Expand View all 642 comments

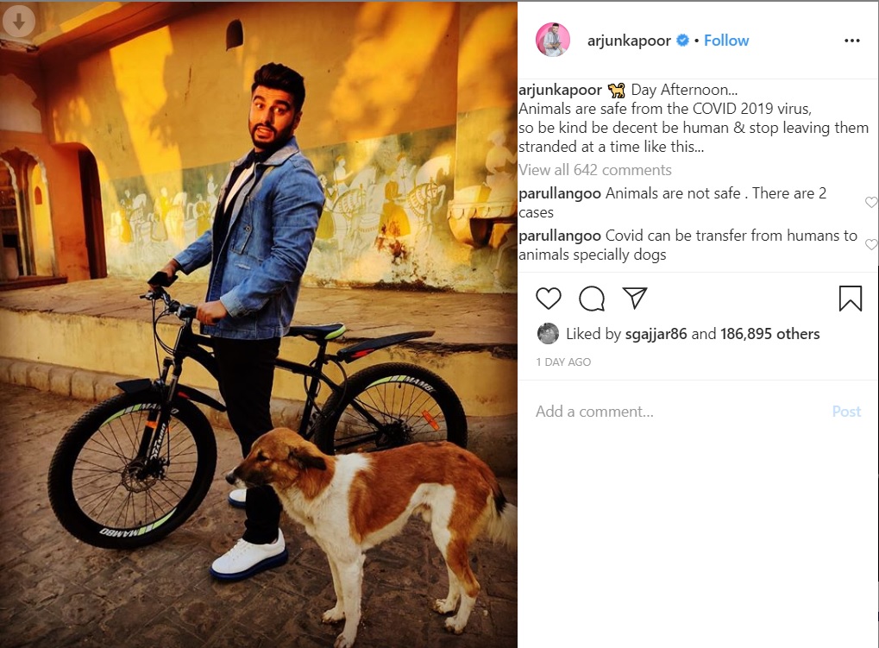[595, 170]
